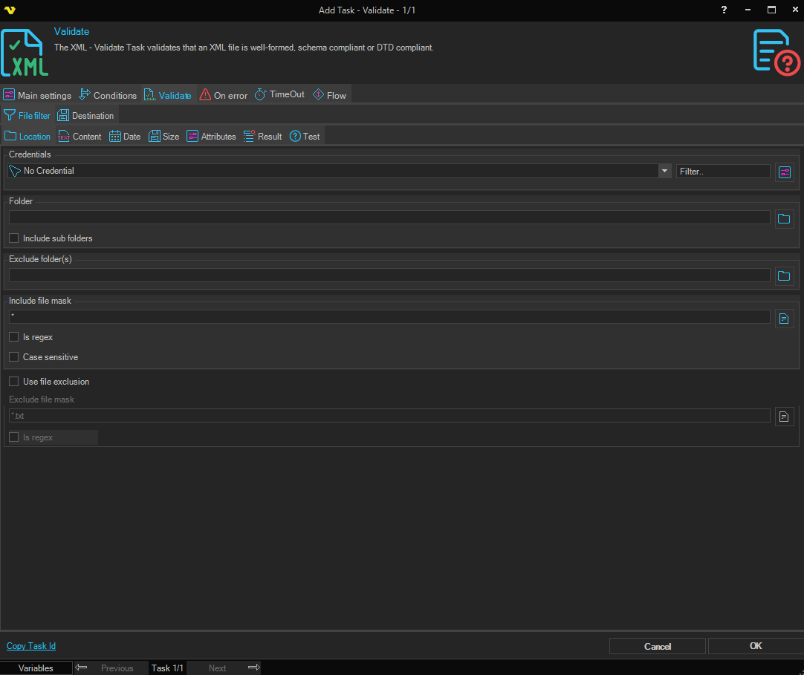Screen dimensions: 804x675
Task: Click the help document icon at top right
Action: 776,52
